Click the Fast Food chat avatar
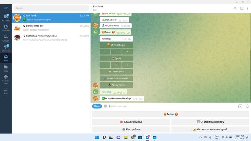The width and height of the screenshot is (251, 141). [17, 18]
